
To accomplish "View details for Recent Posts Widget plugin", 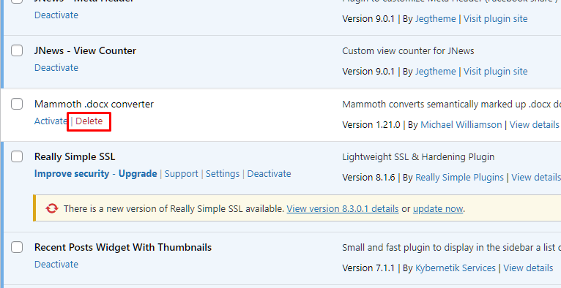I will tap(528, 268).
